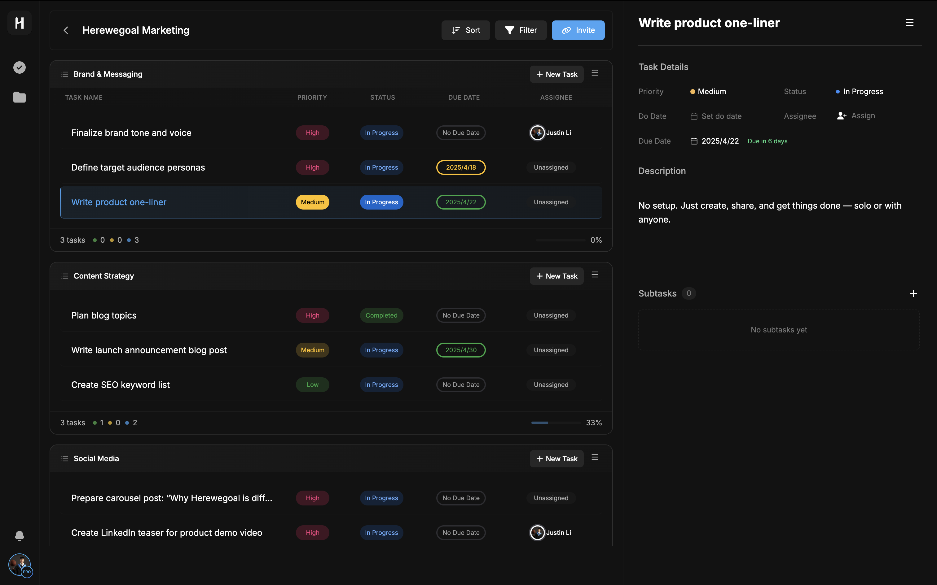The image size is (937, 585).
Task: Open the Sort options
Action: (465, 30)
